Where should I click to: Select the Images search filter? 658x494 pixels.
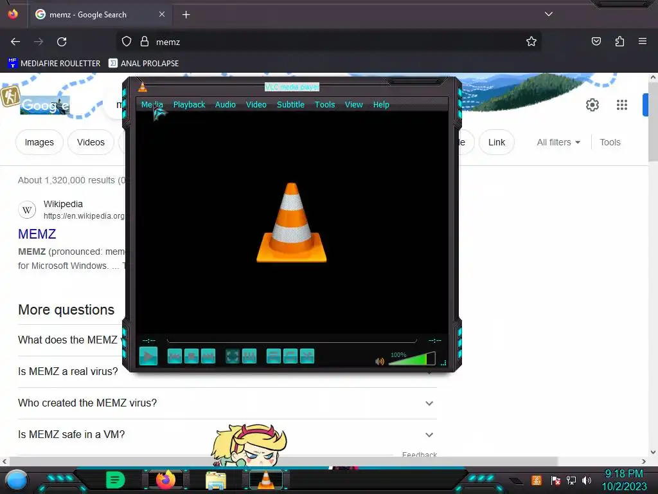39,142
